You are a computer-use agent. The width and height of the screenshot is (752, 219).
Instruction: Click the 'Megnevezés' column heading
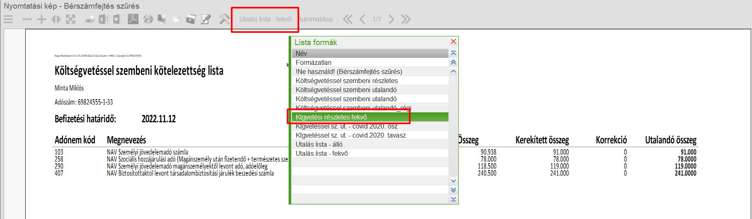[126, 140]
